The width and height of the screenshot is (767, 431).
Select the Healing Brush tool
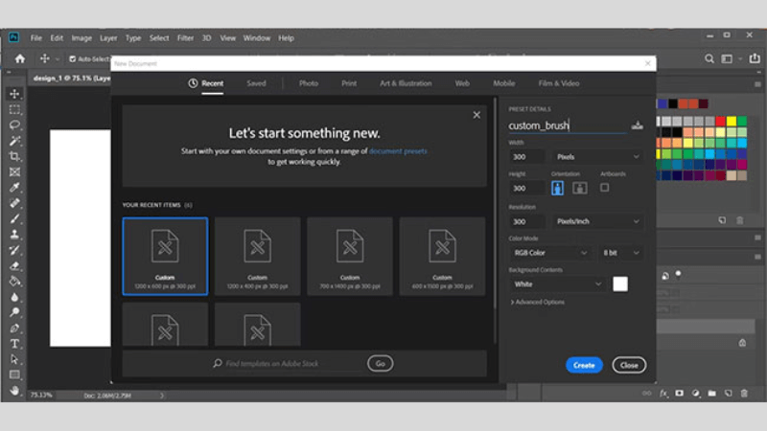point(14,203)
